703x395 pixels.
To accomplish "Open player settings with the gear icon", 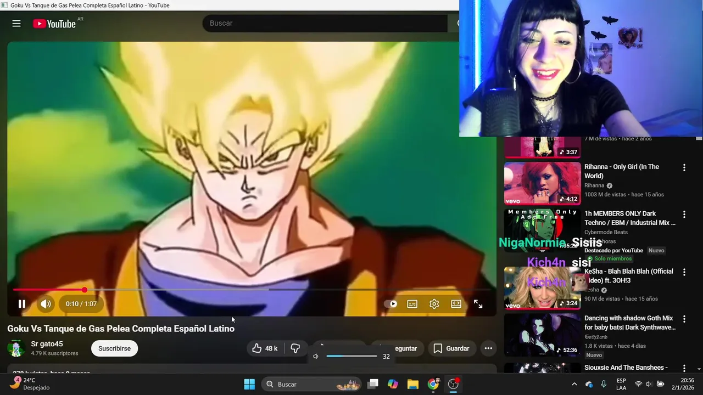I will point(434,304).
